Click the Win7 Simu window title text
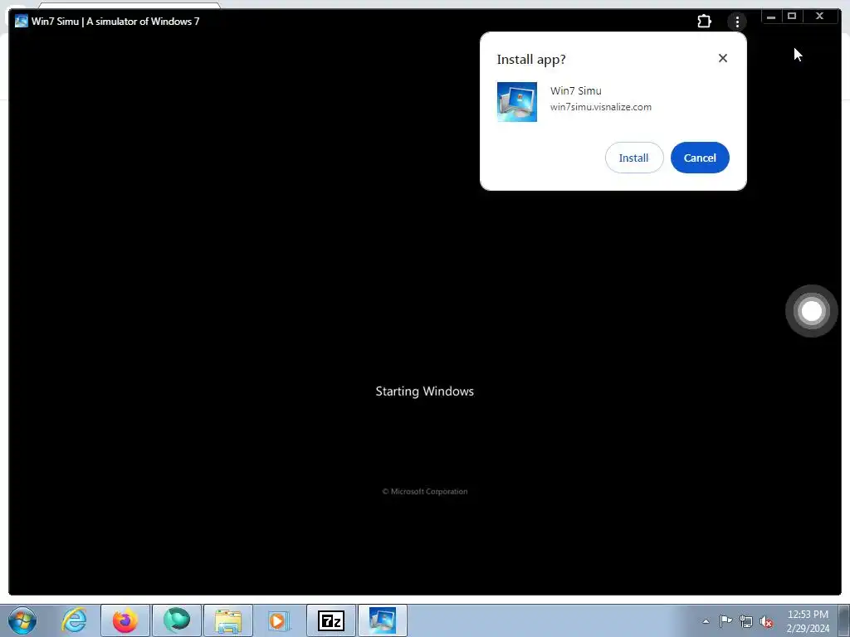Image resolution: width=850 pixels, height=637 pixels. [x=115, y=21]
